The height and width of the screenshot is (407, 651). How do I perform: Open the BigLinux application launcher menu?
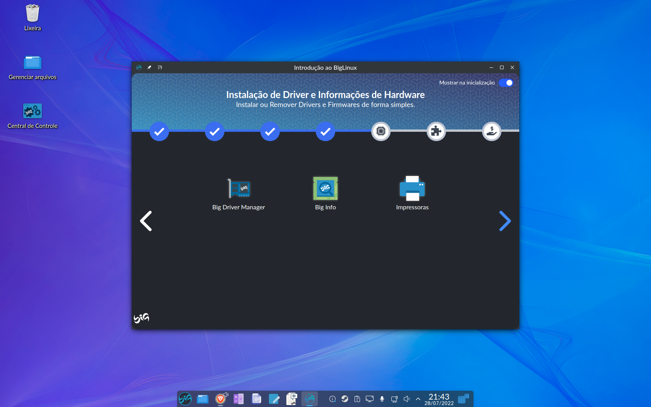(x=185, y=399)
